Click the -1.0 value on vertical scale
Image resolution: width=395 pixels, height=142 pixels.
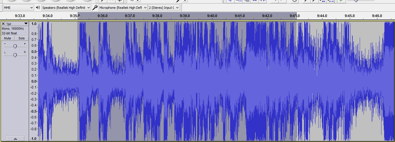(34, 139)
